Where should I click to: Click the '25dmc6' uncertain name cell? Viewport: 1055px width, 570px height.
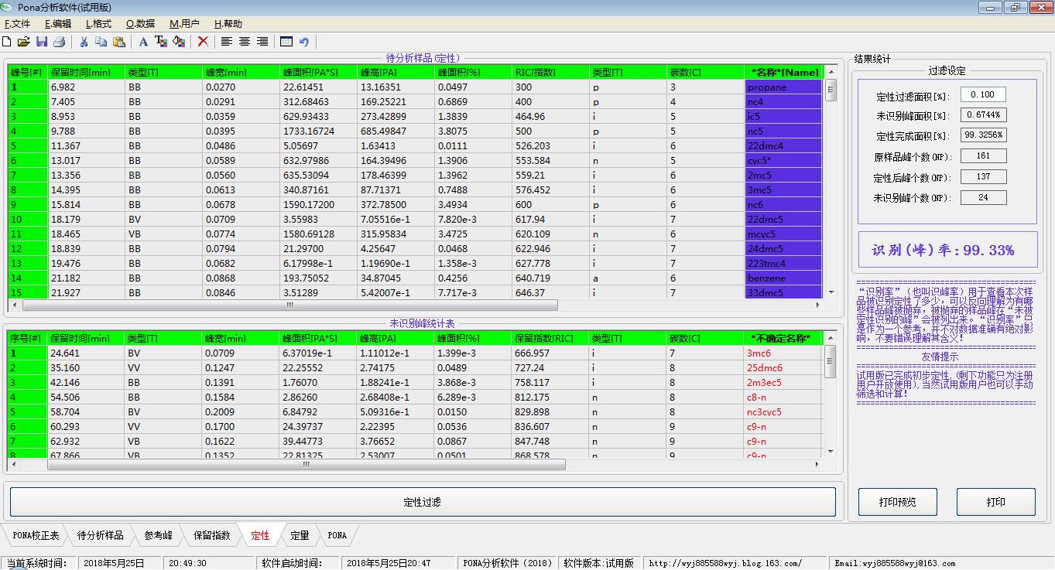point(783,368)
